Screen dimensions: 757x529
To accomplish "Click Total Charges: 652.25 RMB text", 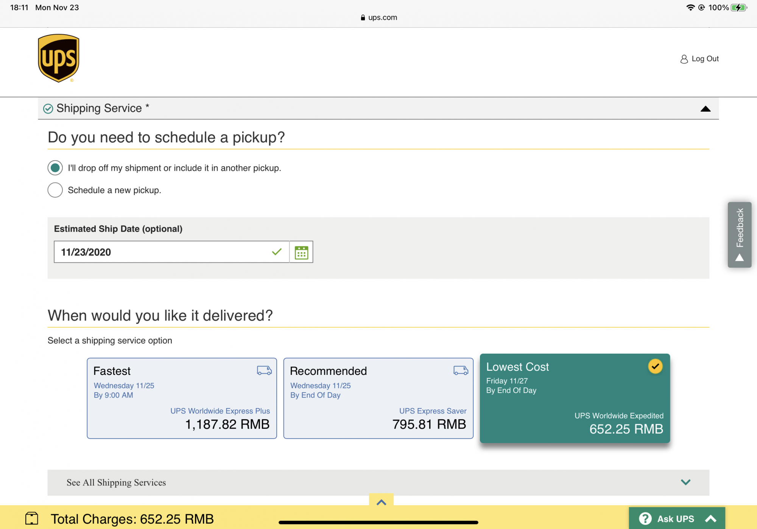I will (132, 519).
